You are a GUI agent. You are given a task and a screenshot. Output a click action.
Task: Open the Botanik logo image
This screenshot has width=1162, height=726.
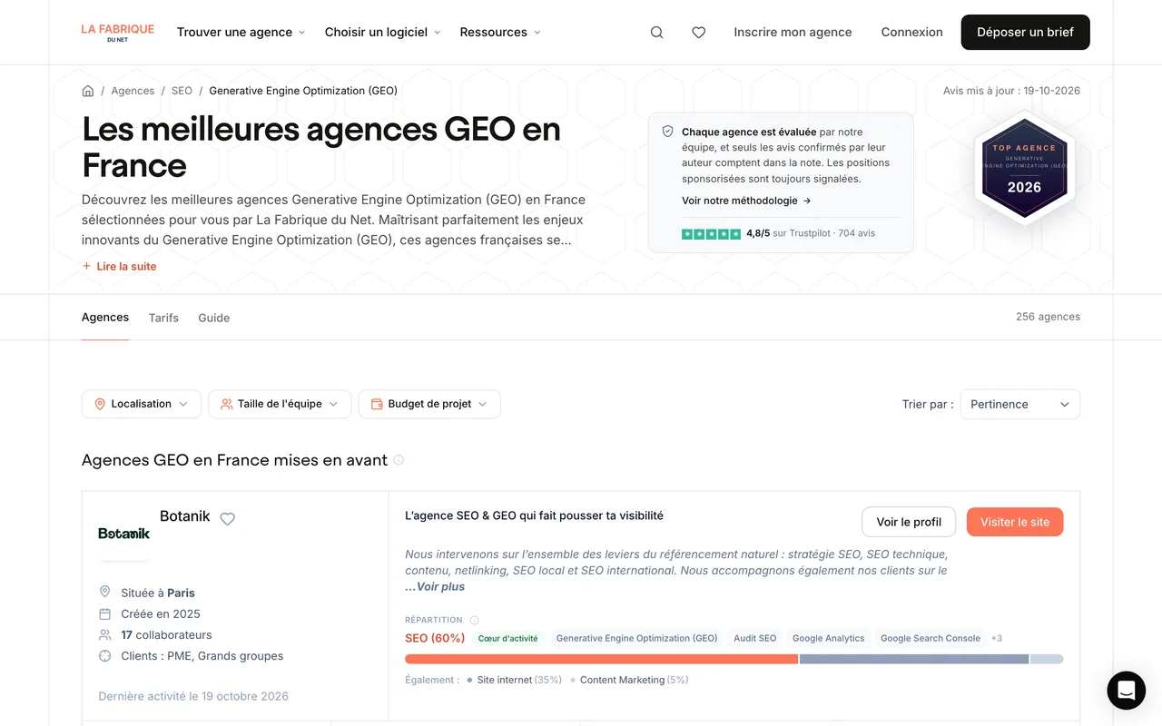[x=124, y=534]
